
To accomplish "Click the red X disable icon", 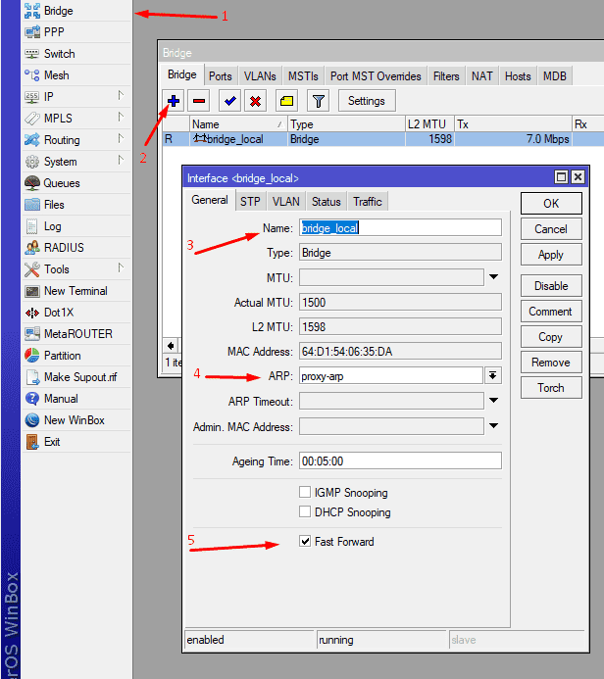I will [255, 100].
